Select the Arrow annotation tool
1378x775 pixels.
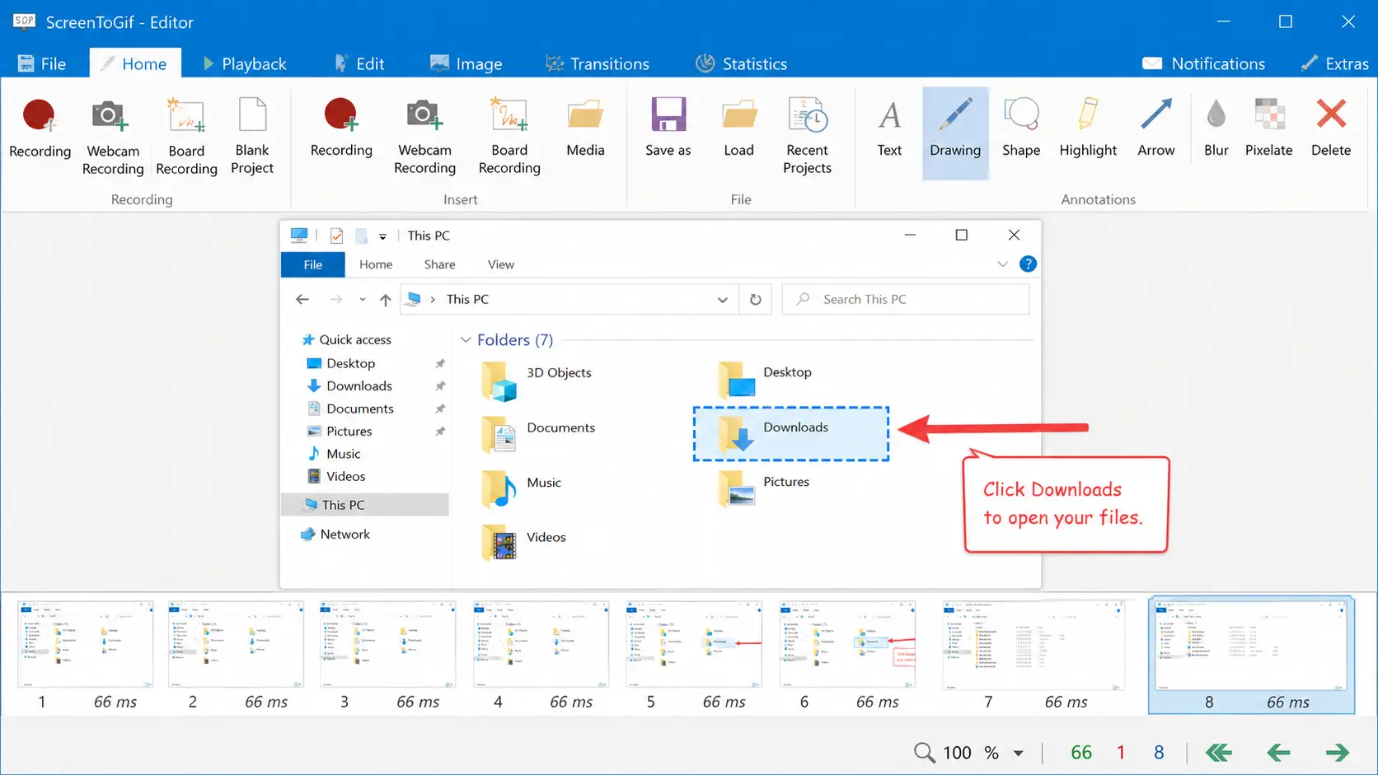point(1155,129)
